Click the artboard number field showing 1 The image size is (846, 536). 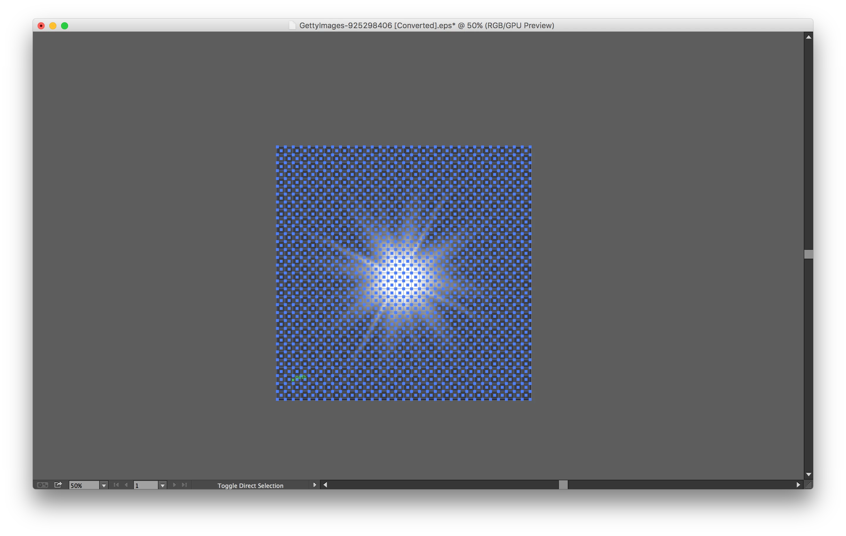point(145,486)
